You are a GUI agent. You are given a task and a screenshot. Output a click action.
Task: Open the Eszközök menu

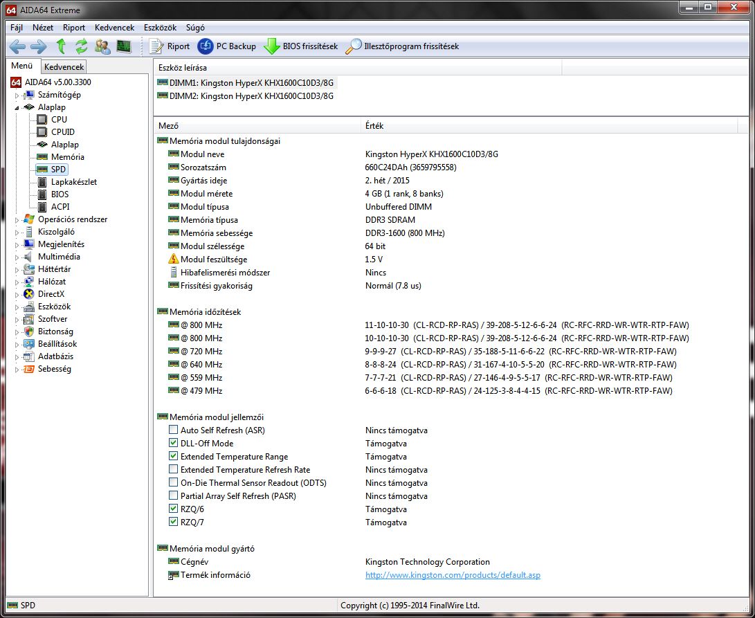(161, 28)
